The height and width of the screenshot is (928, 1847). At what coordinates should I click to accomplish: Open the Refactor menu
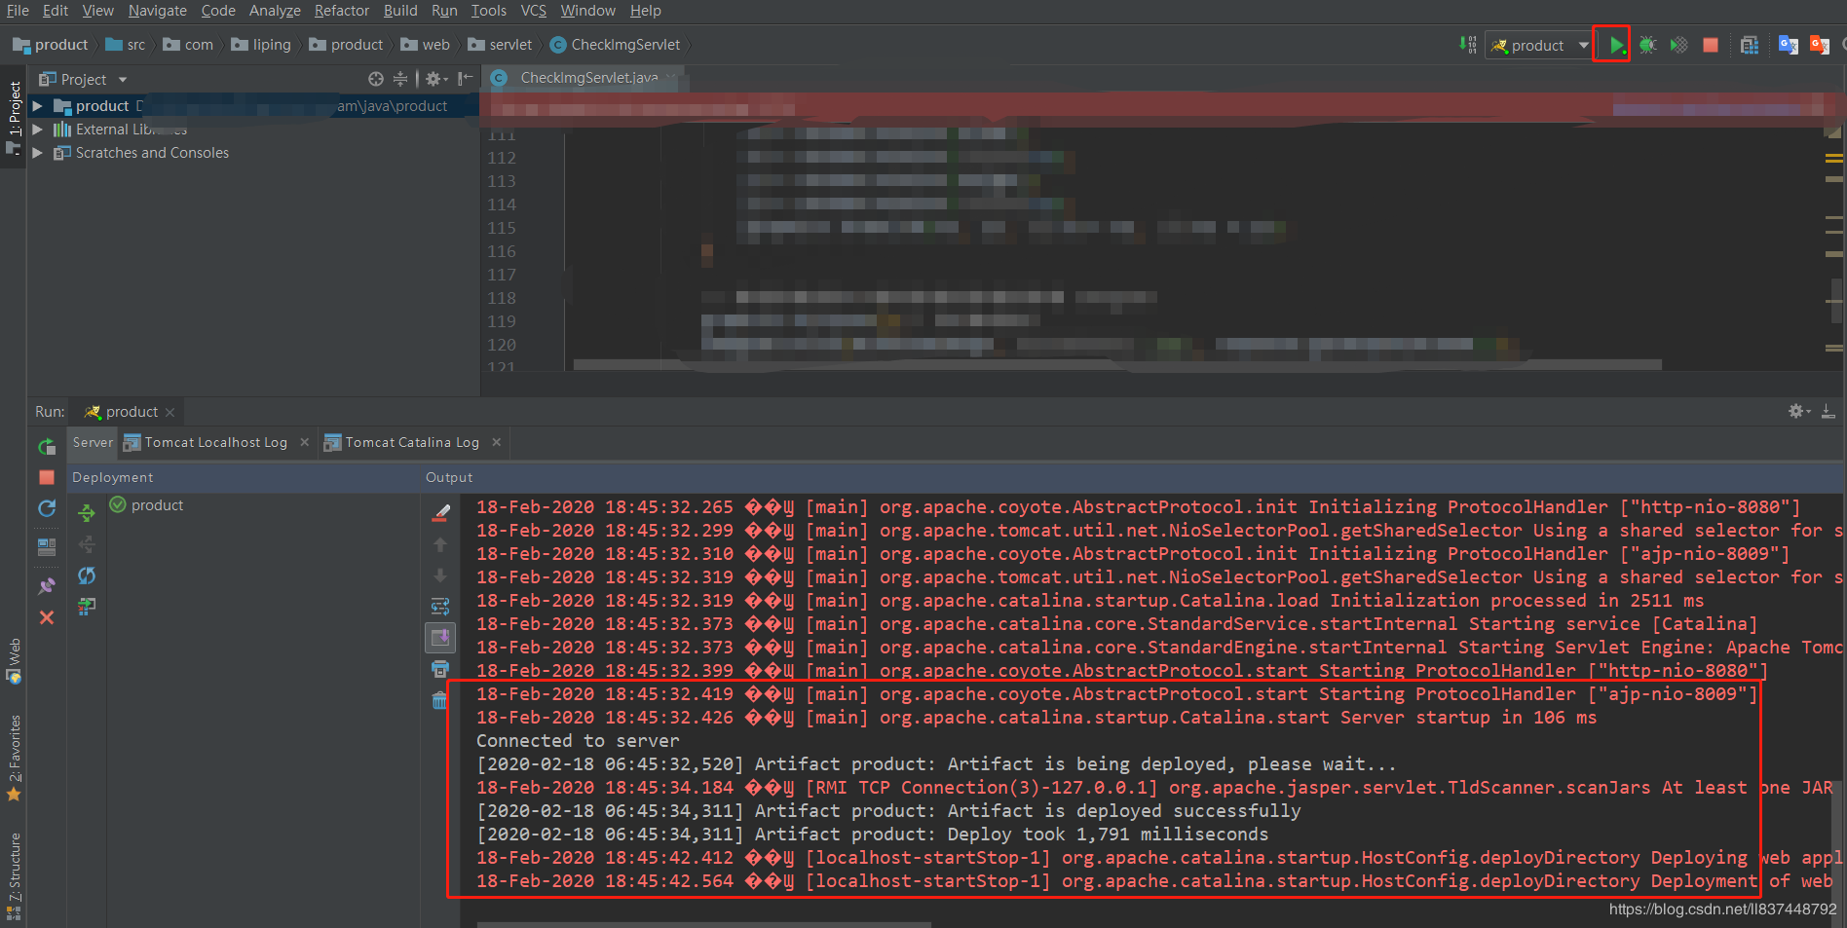point(341,11)
